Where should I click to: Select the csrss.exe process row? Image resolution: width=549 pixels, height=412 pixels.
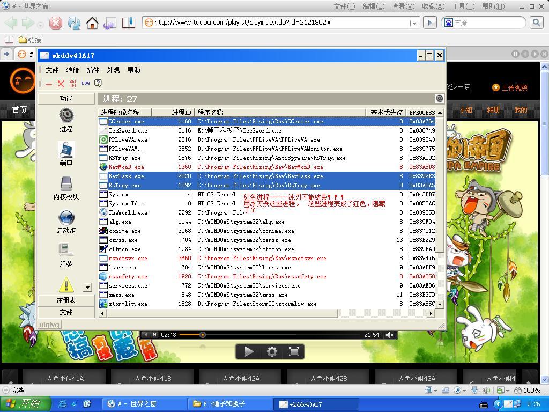(267, 240)
